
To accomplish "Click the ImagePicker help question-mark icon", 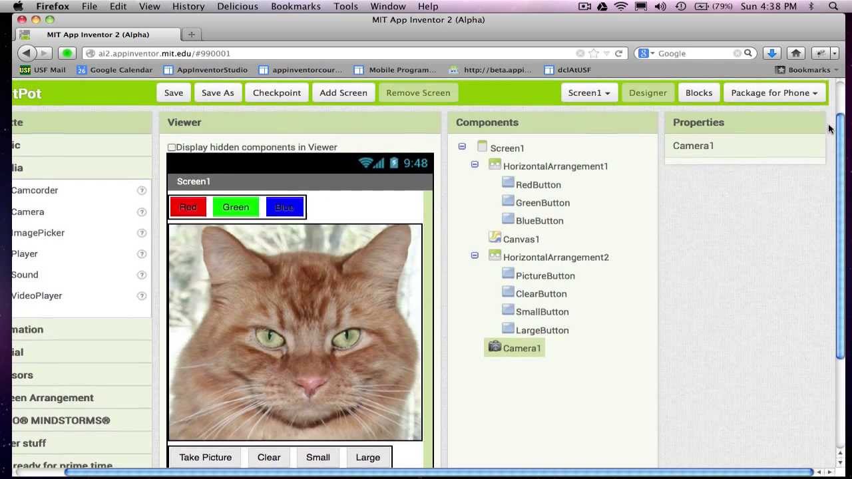I will coord(141,233).
